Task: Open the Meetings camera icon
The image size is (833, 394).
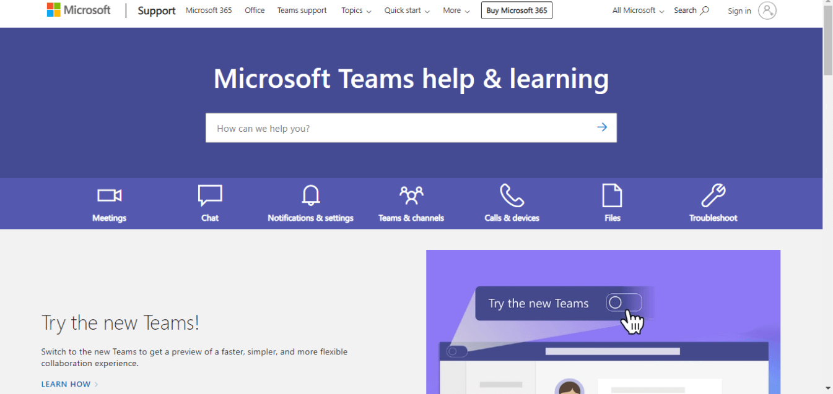Action: [x=110, y=195]
